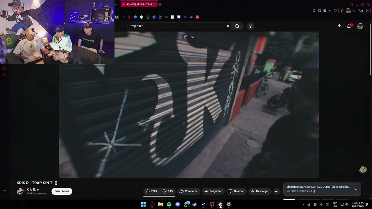Open Spotify from the taskbar
The width and height of the screenshot is (372, 209).
169,205
